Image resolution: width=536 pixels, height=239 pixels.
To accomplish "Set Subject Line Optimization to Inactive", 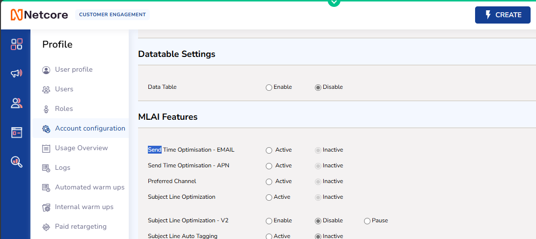I will 318,197.
